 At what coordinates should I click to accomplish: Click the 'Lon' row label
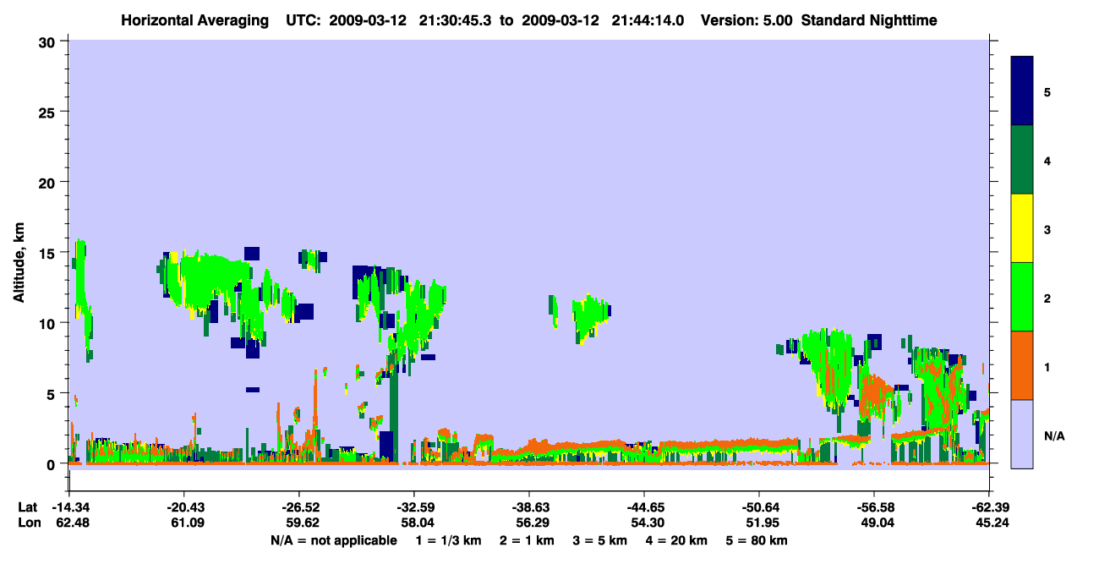point(28,523)
